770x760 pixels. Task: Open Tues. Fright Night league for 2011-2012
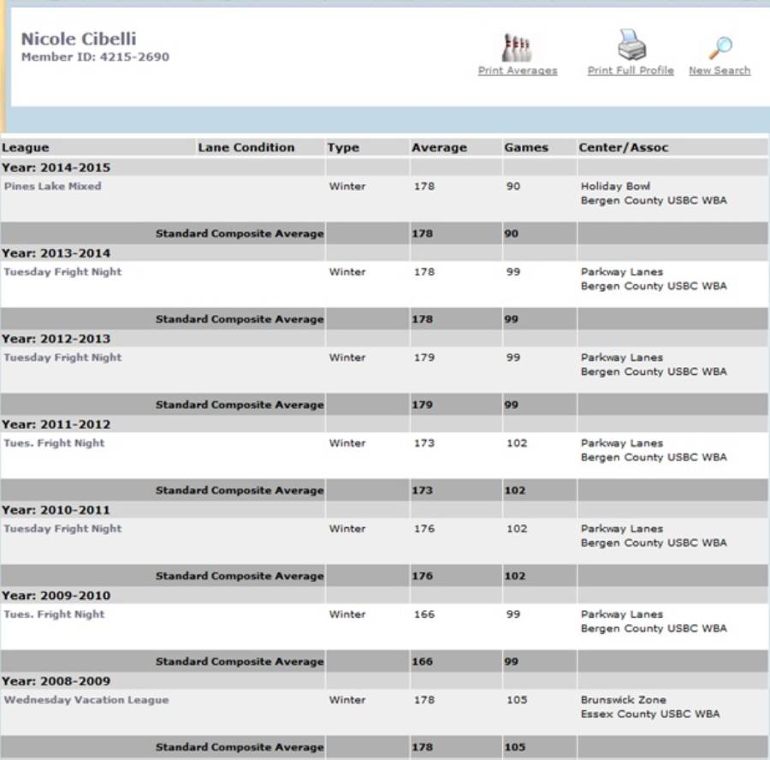click(54, 442)
